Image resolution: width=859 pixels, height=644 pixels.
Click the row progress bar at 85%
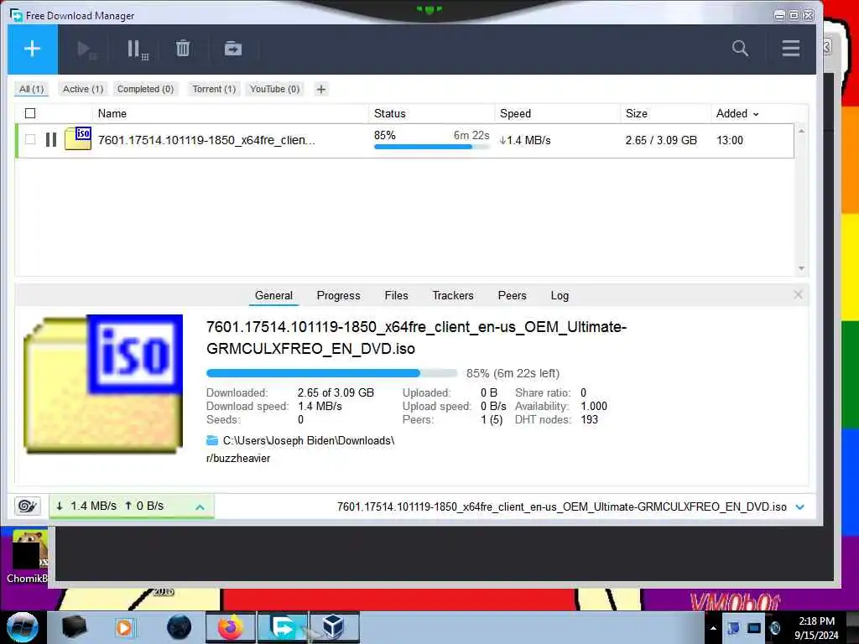[431, 147]
